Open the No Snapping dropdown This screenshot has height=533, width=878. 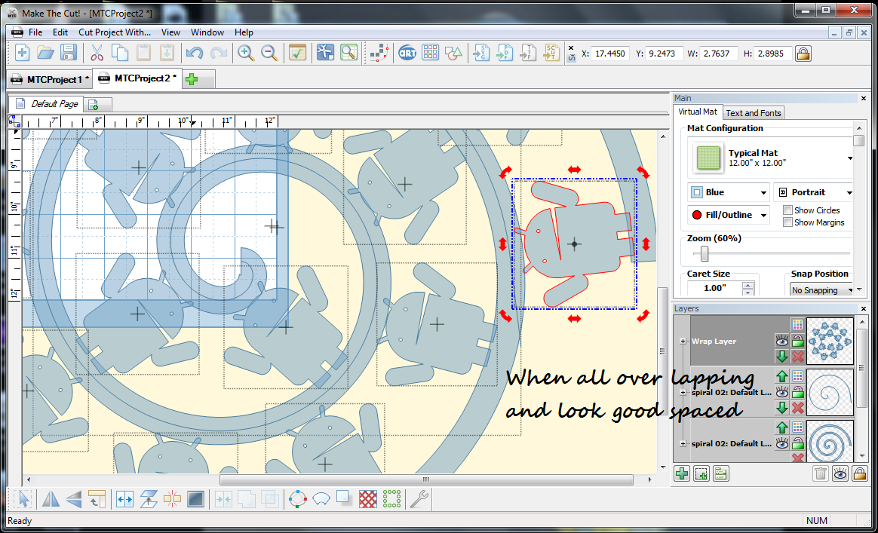tap(821, 290)
